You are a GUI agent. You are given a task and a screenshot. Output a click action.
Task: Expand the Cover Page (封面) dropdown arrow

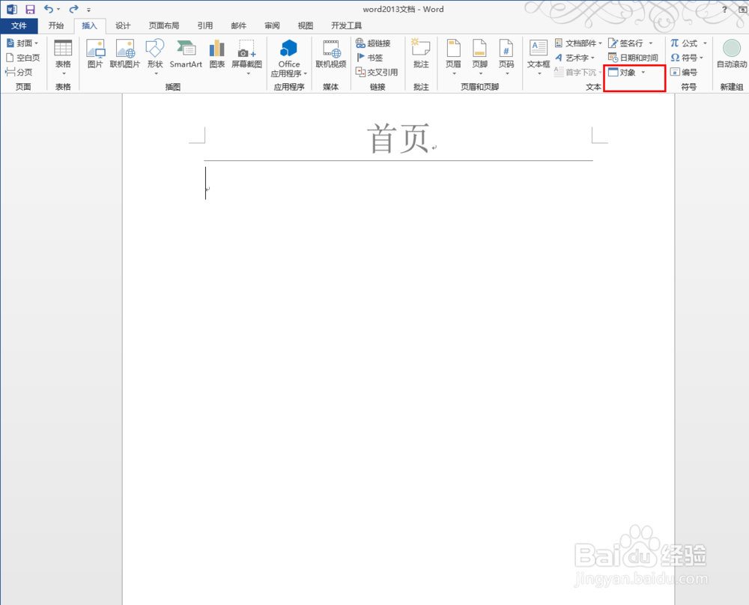[x=36, y=43]
